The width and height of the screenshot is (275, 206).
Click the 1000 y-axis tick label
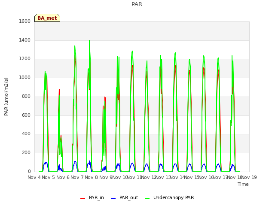click(x=25, y=77)
